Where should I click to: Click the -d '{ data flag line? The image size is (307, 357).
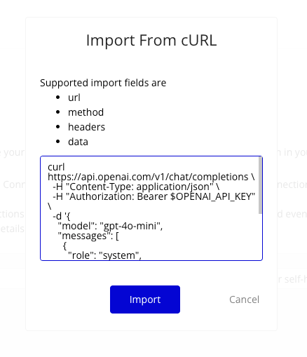[x=62, y=216]
